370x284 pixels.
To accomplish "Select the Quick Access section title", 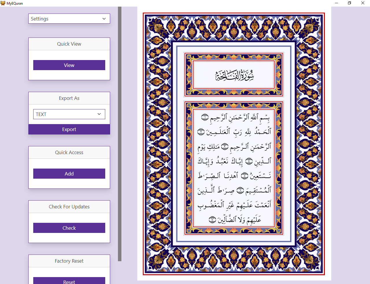I will [69, 152].
